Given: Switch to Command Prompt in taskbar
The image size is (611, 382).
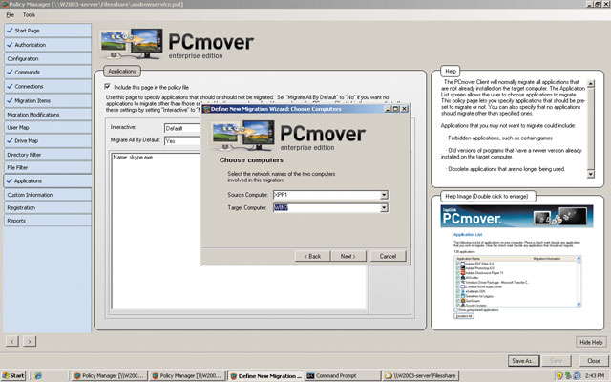Looking at the screenshot, I should tap(343, 375).
